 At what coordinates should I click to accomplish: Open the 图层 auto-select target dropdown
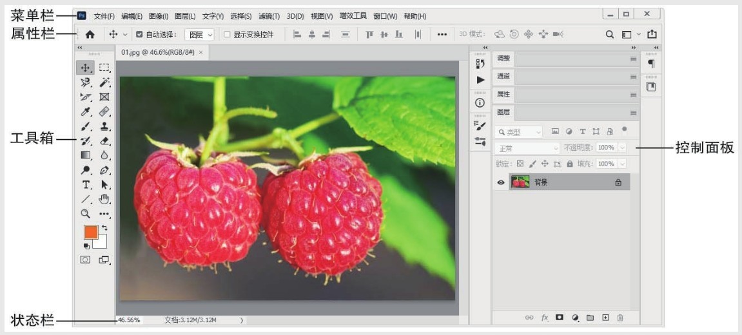pyautogui.click(x=199, y=34)
